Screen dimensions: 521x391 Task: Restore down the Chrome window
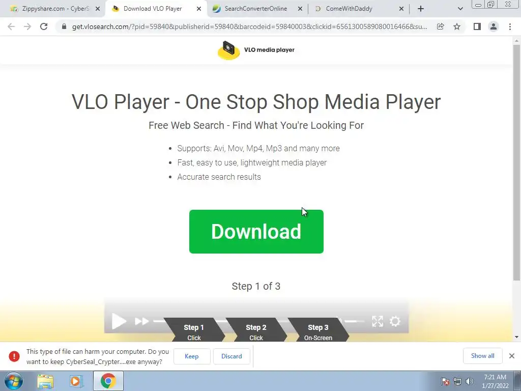(490, 5)
